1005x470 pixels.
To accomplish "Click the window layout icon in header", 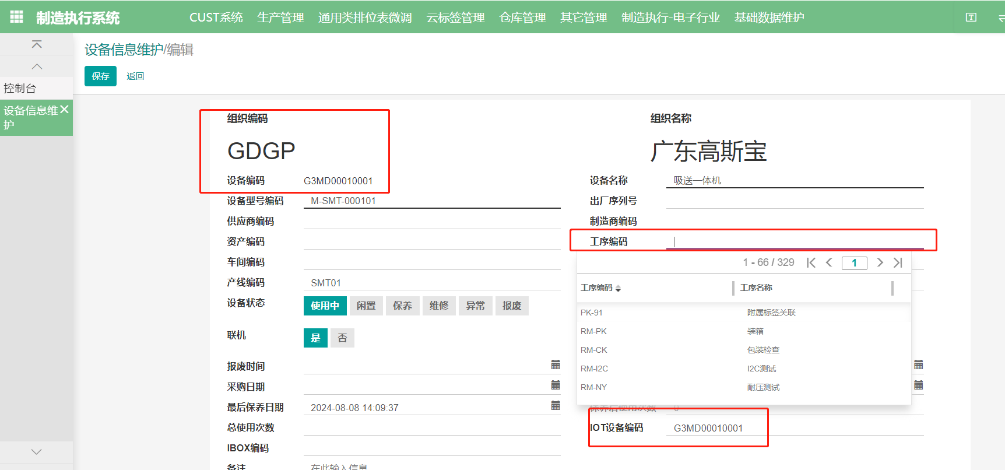I will (x=971, y=17).
